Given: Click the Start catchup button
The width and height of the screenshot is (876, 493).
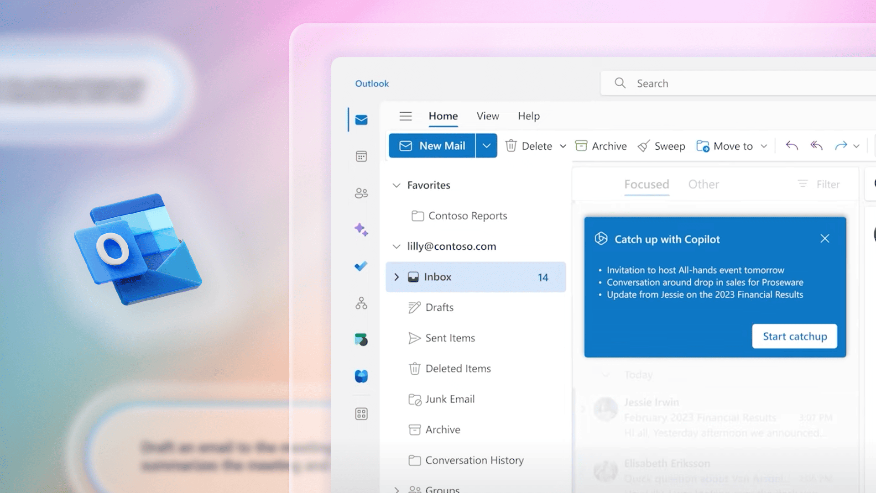Looking at the screenshot, I should pos(794,336).
